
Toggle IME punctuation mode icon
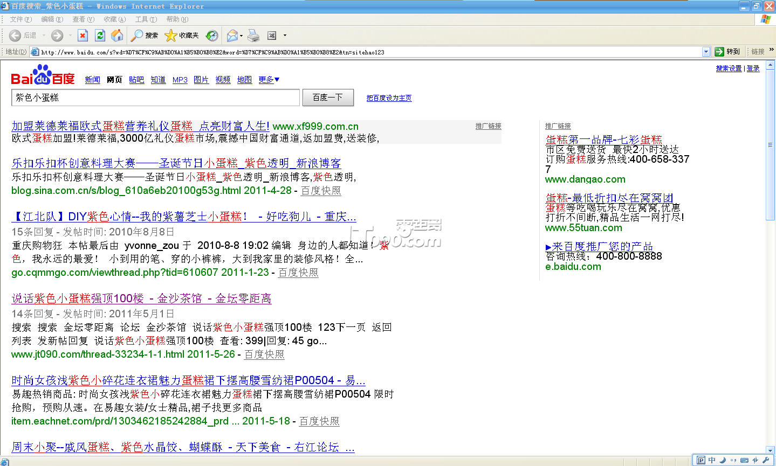pyautogui.click(x=733, y=460)
